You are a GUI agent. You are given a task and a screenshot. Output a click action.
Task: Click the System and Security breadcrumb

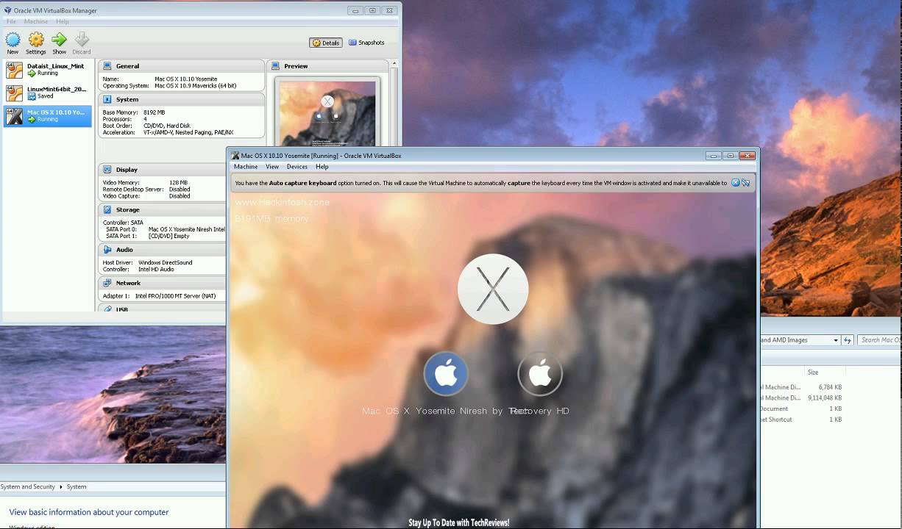[x=28, y=487]
